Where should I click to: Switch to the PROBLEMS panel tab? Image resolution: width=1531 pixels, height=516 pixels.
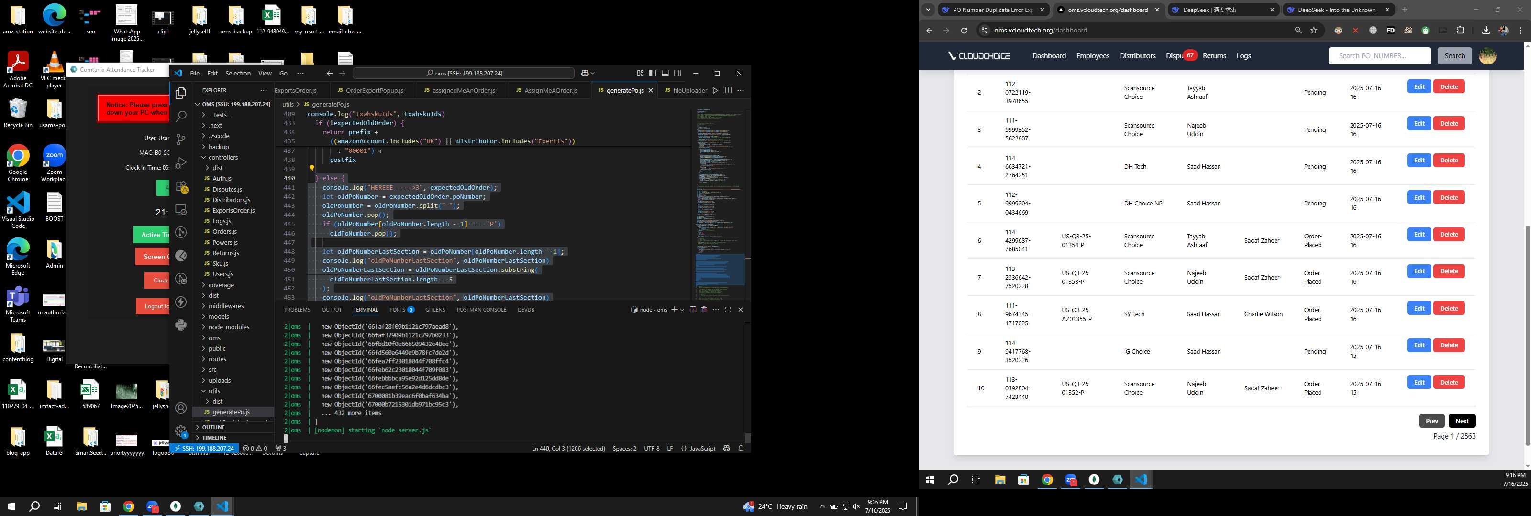pos(297,310)
